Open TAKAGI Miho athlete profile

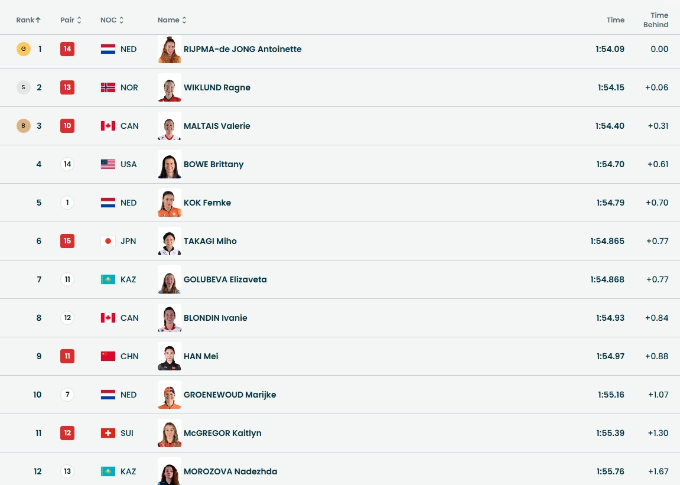210,241
